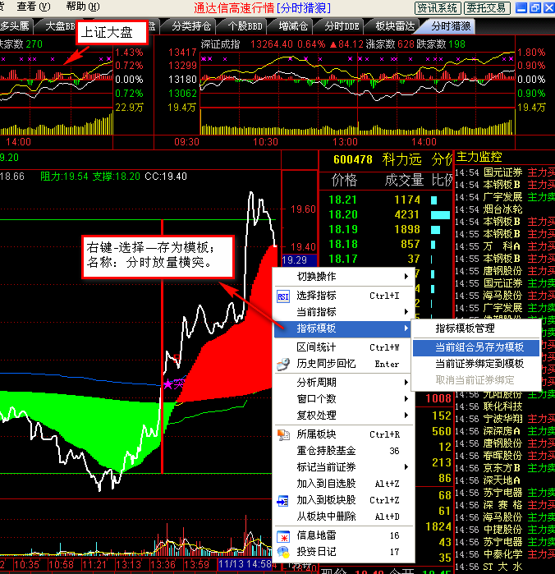
Task: Expand the 复权处理 submenu arrow
Action: coord(406,416)
